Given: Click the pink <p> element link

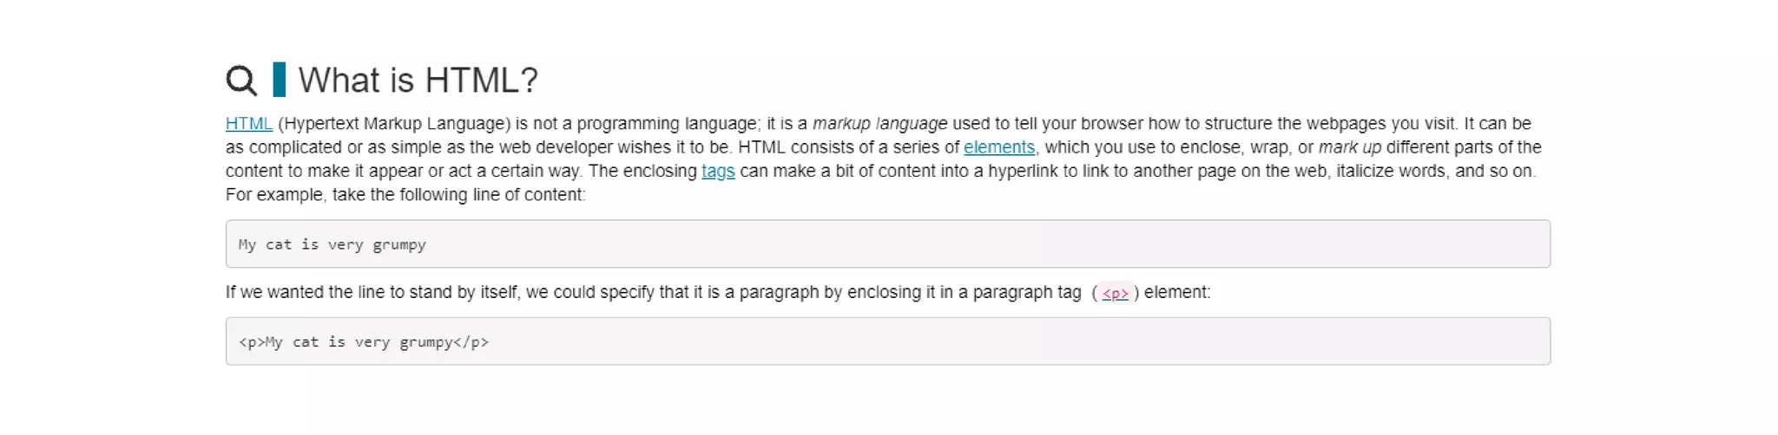Looking at the screenshot, I should [x=1115, y=294].
